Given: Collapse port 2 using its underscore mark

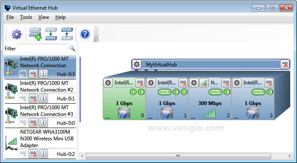Looking at the screenshot, I should [193, 118].
